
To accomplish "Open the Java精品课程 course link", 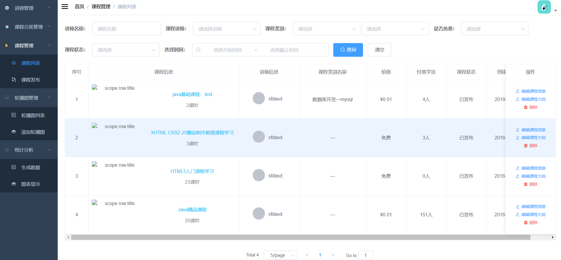I will (x=192, y=209).
